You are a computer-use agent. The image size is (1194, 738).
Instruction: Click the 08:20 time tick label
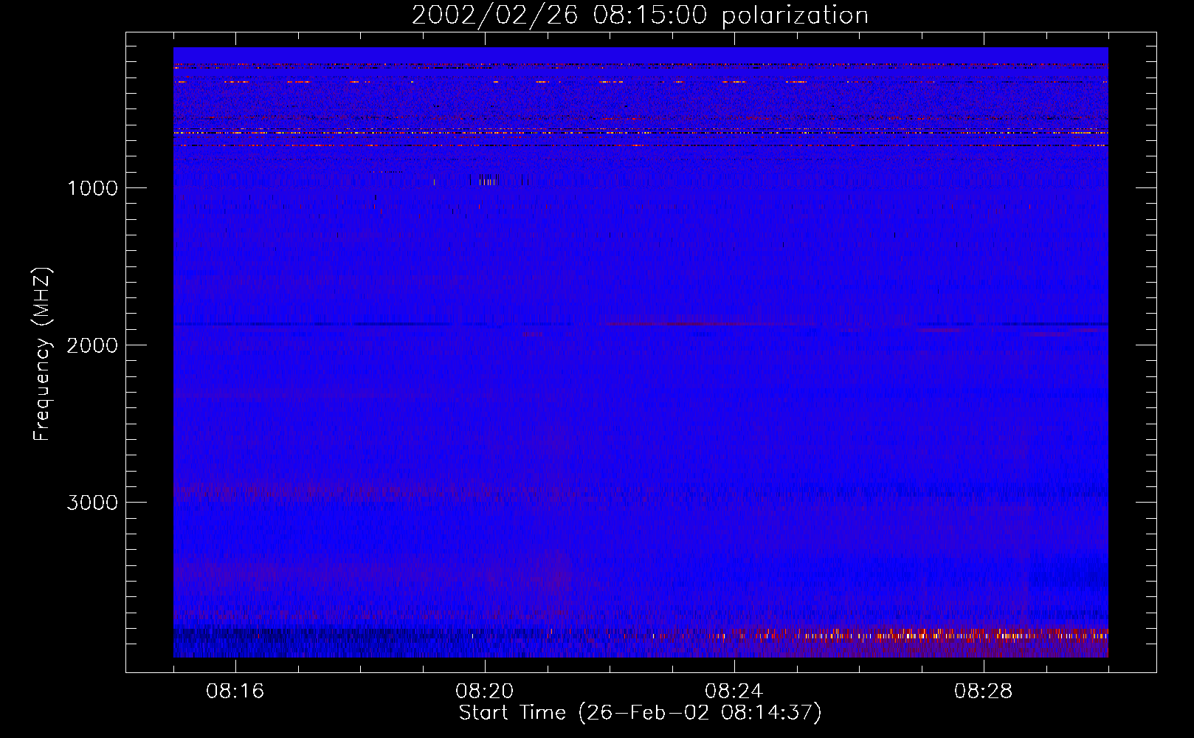pyautogui.click(x=485, y=692)
